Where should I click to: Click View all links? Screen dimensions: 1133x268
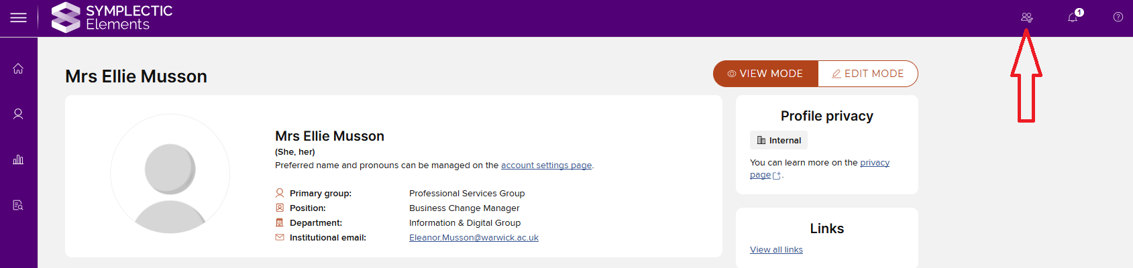776,250
